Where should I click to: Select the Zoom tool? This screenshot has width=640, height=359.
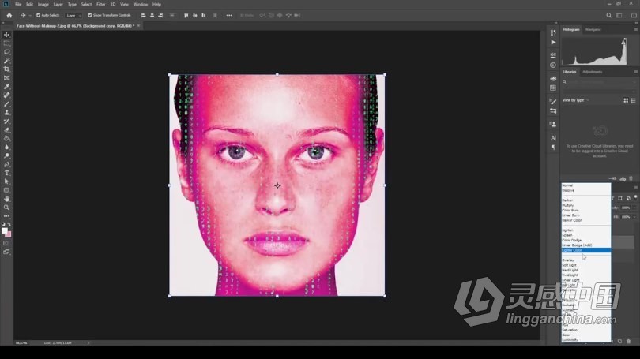pyautogui.click(x=6, y=208)
